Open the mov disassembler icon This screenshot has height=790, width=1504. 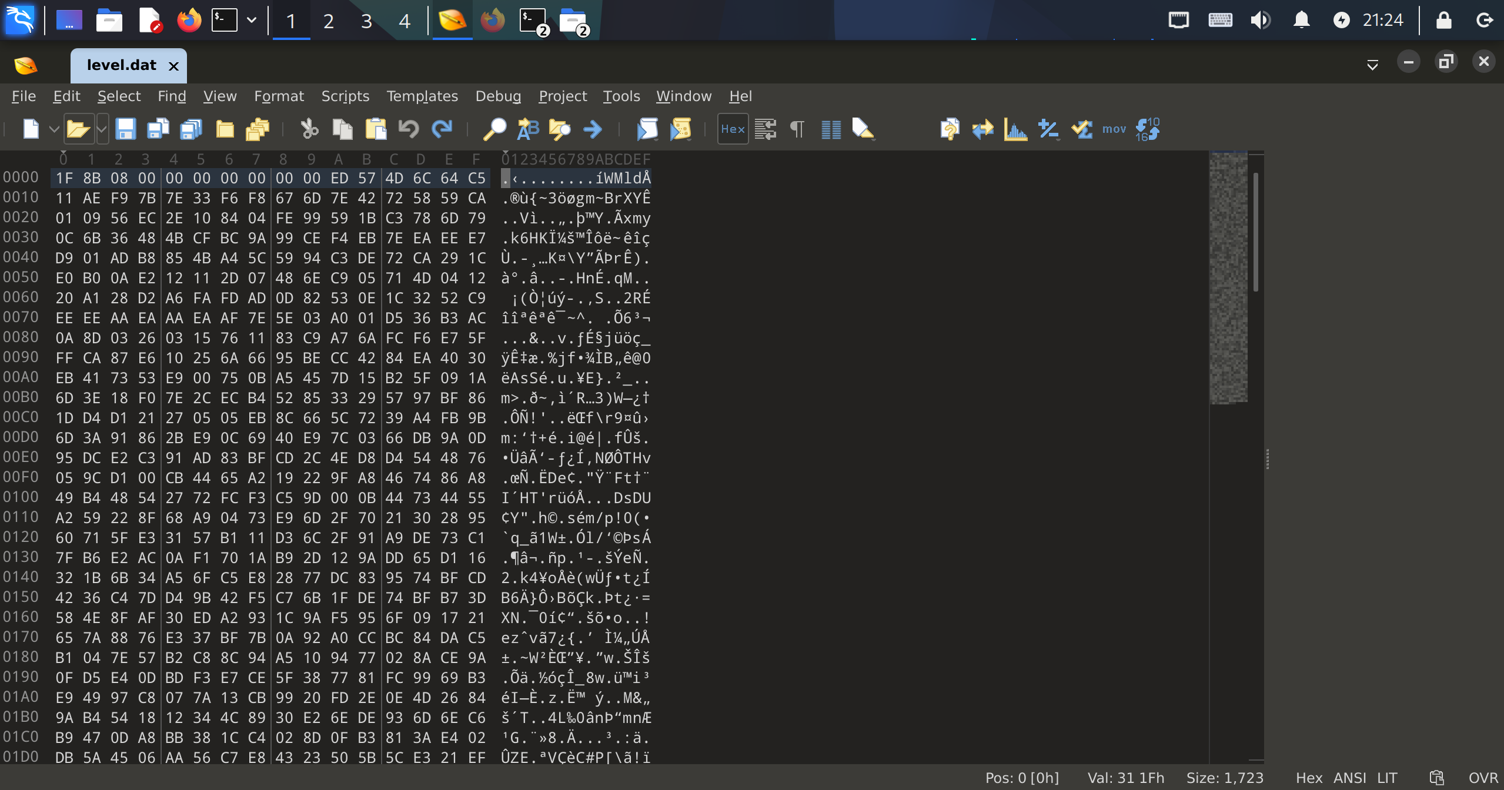pos(1114,129)
